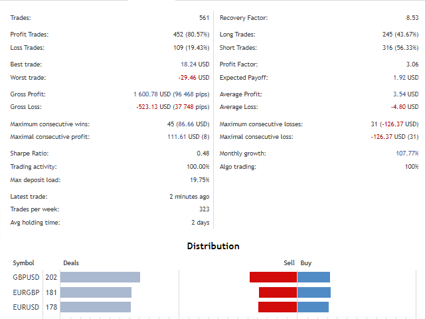Click the Symbol column header
This screenshot has height=319, width=425.
(x=23, y=263)
